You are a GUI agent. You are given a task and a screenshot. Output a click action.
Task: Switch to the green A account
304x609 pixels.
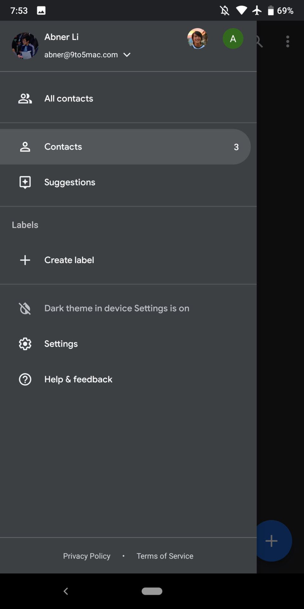coord(233,39)
